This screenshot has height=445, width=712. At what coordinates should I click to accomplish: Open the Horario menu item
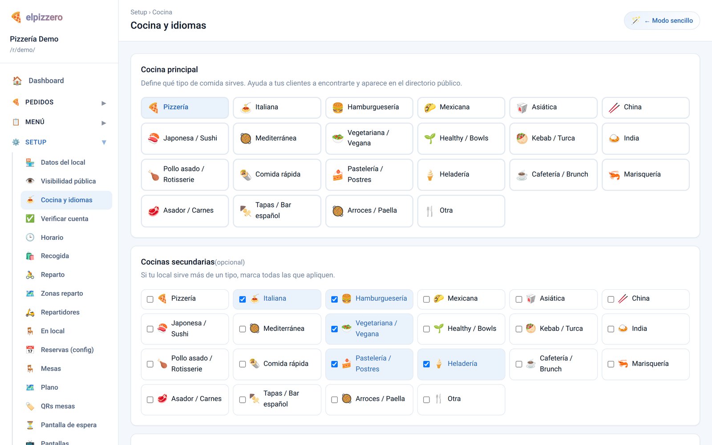66,237
